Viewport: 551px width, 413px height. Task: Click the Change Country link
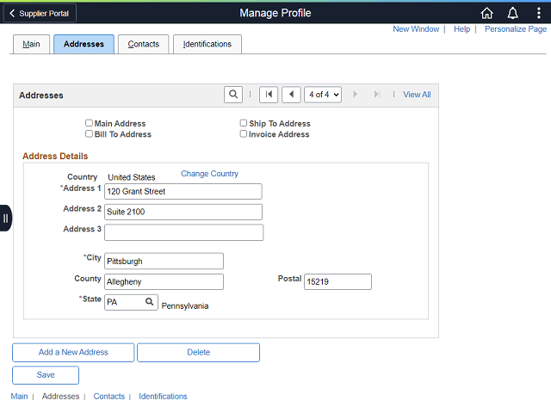click(209, 174)
